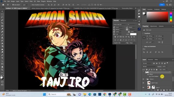Switch to the Swatches tab

(150, 9)
